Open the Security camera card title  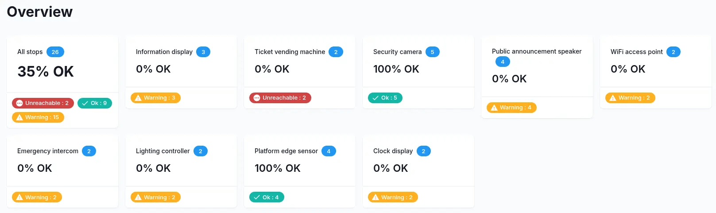click(x=397, y=52)
